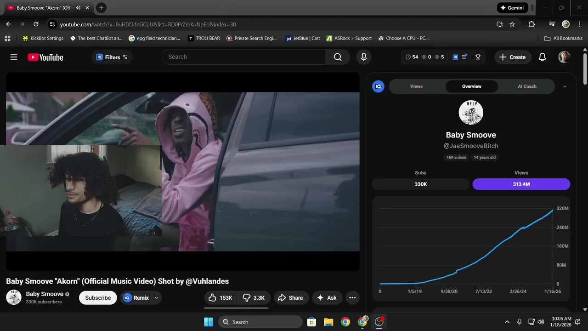Click the vidIQ badge left of the tabs
The height and width of the screenshot is (331, 588).
[x=378, y=86]
